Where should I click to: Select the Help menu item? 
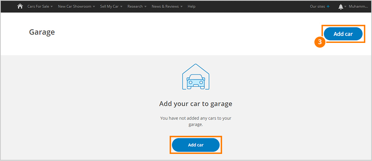click(x=191, y=7)
